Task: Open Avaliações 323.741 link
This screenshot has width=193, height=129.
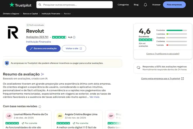Action: coord(37,37)
